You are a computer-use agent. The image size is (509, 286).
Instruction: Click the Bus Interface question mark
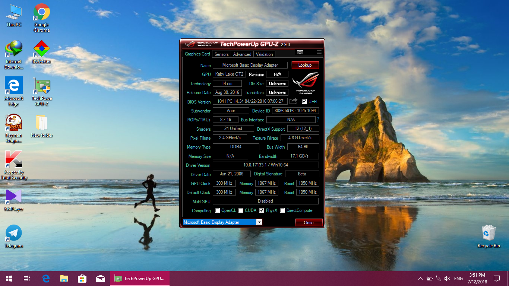(x=318, y=120)
